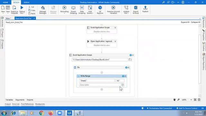Click the Data table input field
Screen dimensions: 206x116
click(100, 85)
